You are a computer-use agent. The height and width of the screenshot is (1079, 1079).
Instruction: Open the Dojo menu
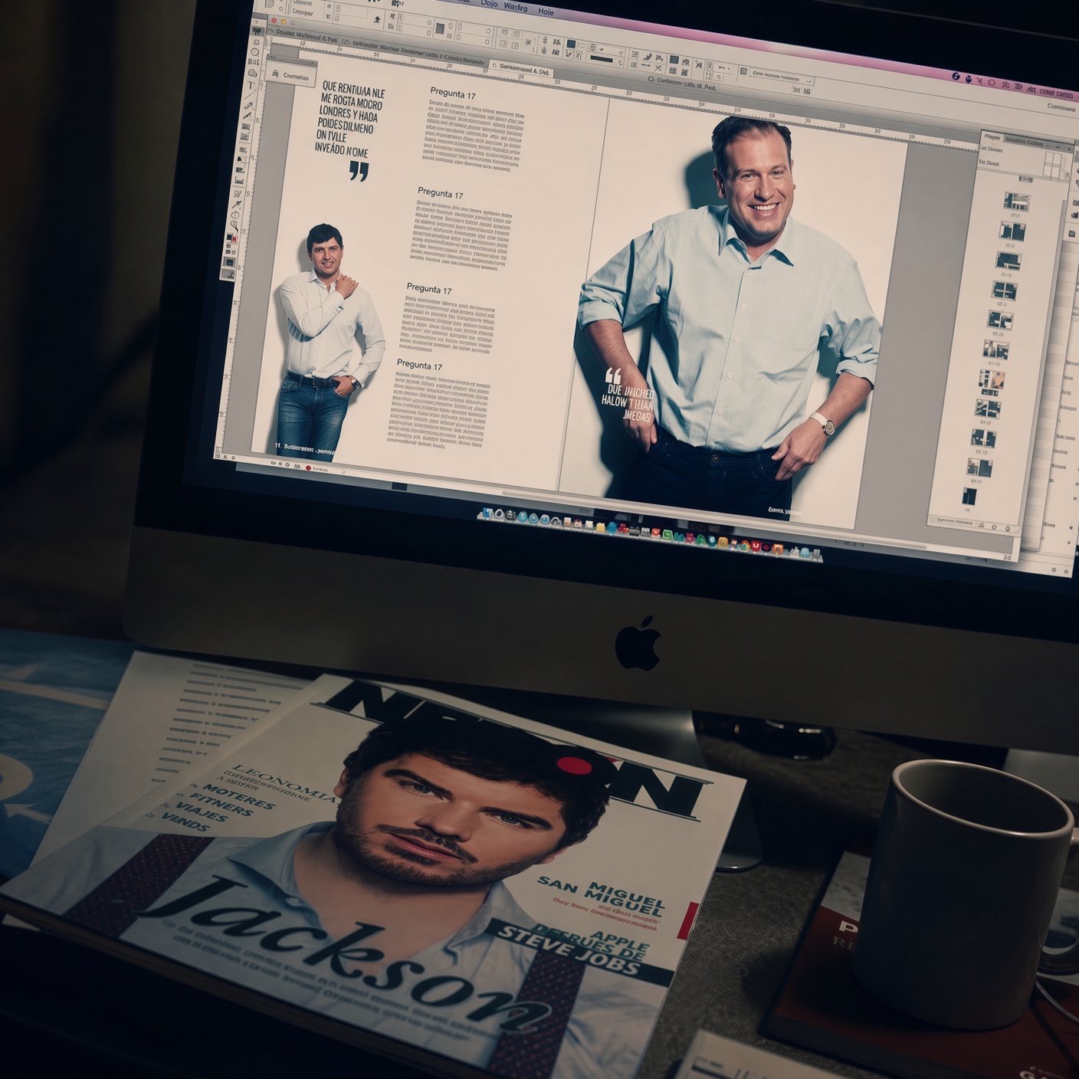489,3
